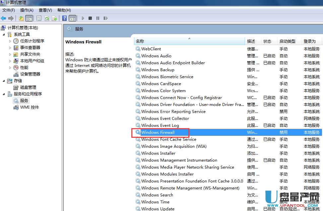
Task: Stop the service with the stop icon
Action: [90, 18]
